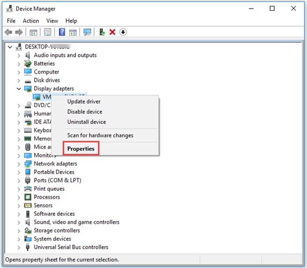The image size is (307, 268).
Task: Click the Update device driver toolbar icon
Action: [102, 32]
